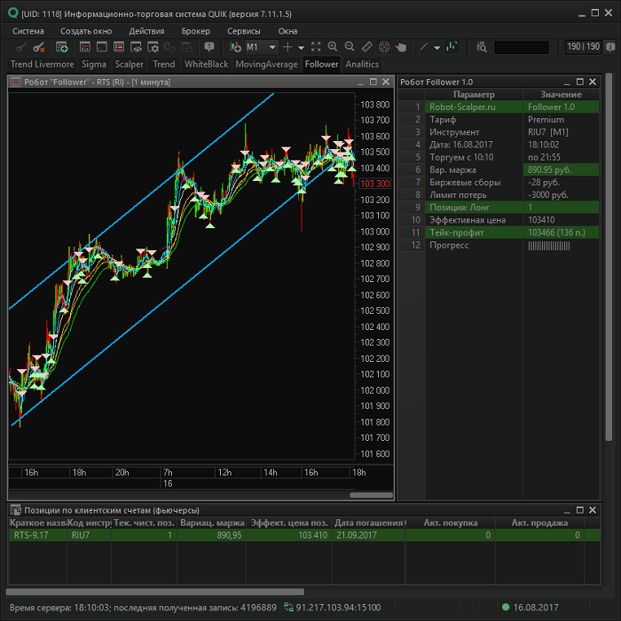Zoom in on the chart with magnifier plus

tap(333, 47)
